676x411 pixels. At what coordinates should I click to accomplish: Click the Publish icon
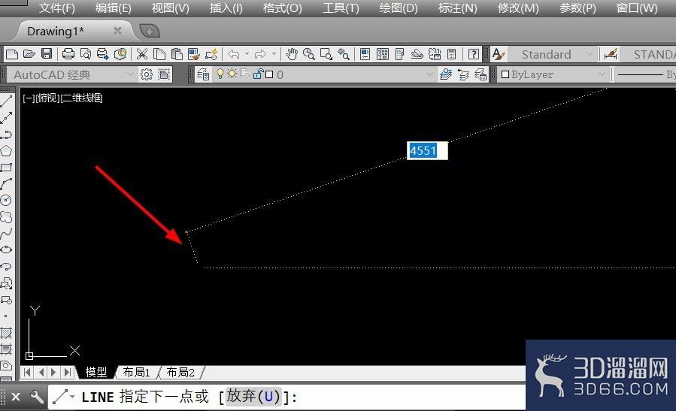coord(102,54)
